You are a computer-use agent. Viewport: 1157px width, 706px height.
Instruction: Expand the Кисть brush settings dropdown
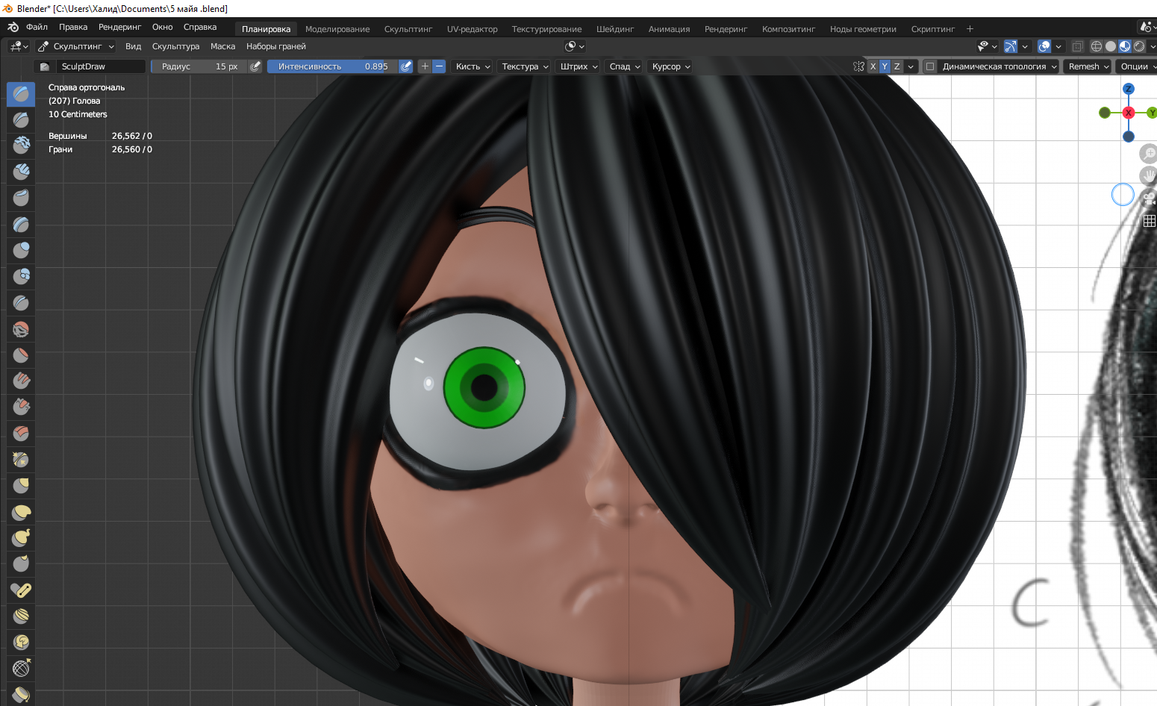click(473, 66)
